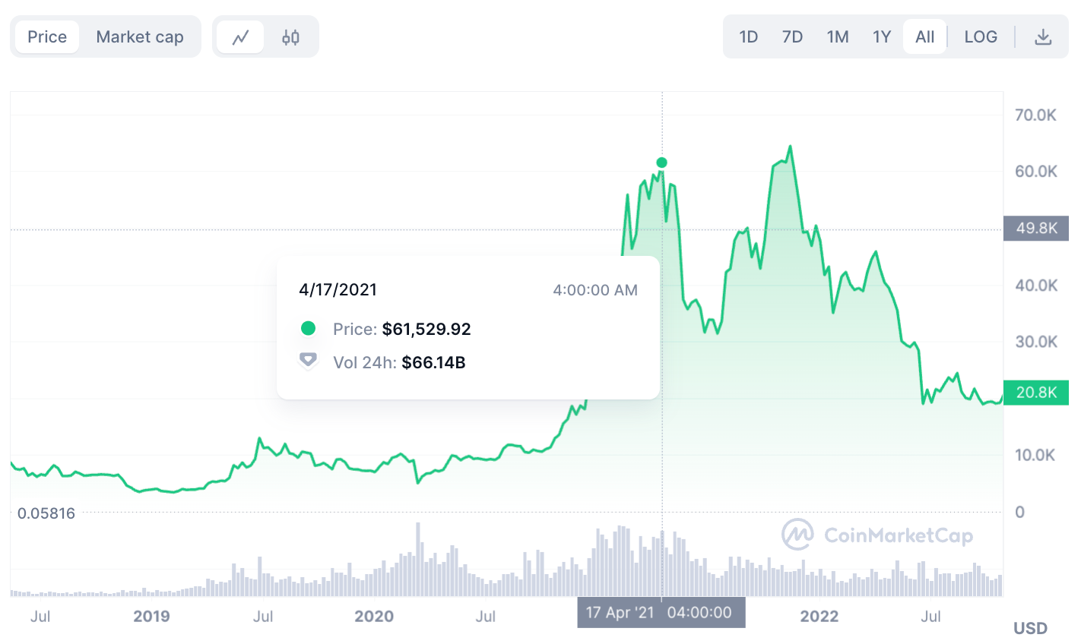Set time range to 1Y
The height and width of the screenshot is (644, 1081).
(x=882, y=37)
